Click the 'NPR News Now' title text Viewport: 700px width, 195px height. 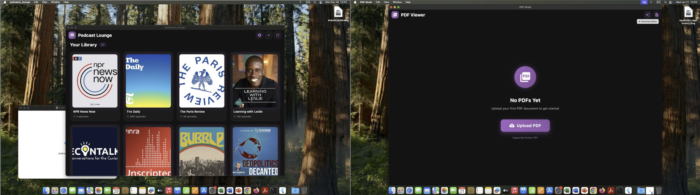click(x=84, y=112)
